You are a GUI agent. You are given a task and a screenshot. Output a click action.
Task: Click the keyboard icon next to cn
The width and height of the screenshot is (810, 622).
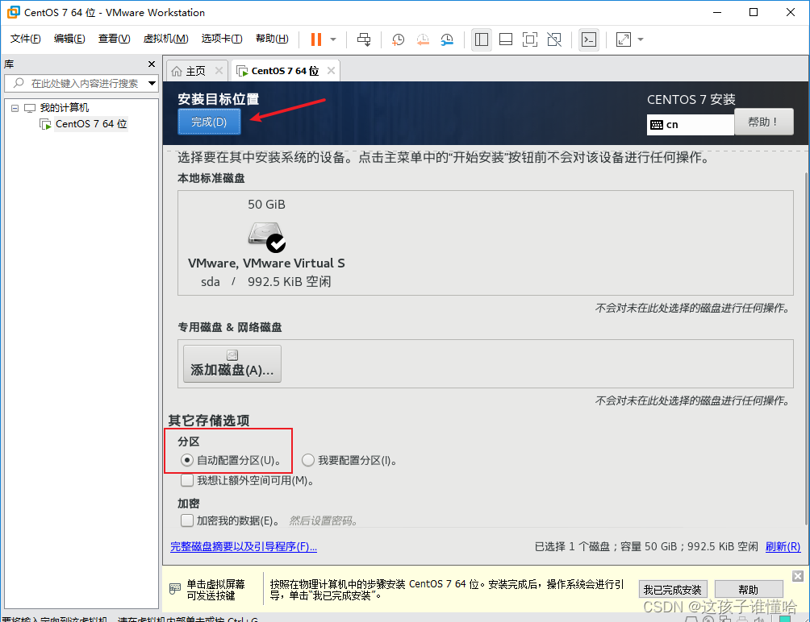click(x=657, y=125)
